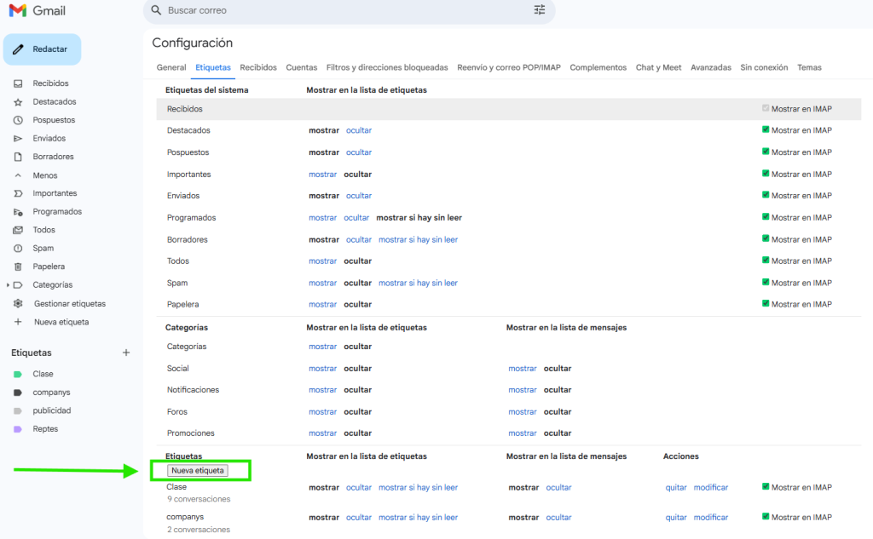Open the Destacados star folder
This screenshot has height=539, width=873.
[x=54, y=102]
